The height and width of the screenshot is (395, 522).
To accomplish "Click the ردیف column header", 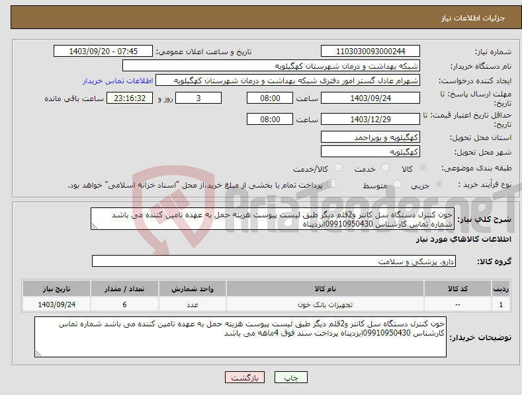I will click(501, 289).
